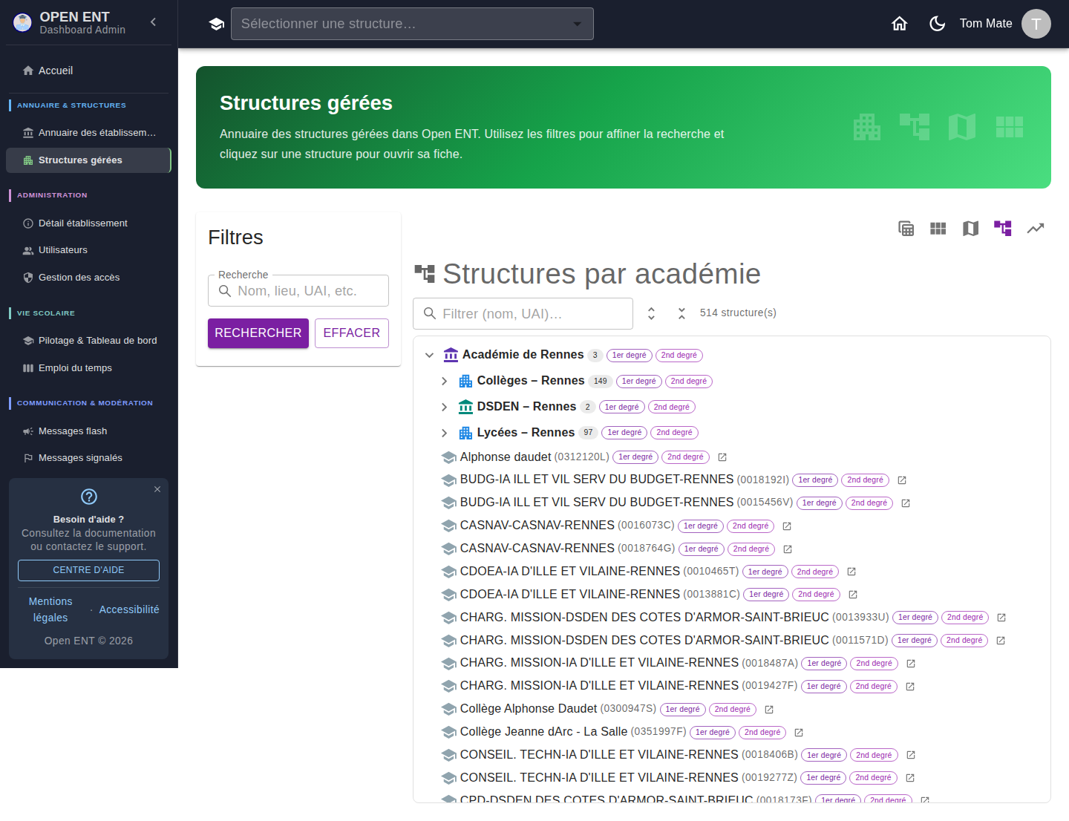Click the structure graduation cap icon
This screenshot has height=821, width=1069.
pos(217,24)
